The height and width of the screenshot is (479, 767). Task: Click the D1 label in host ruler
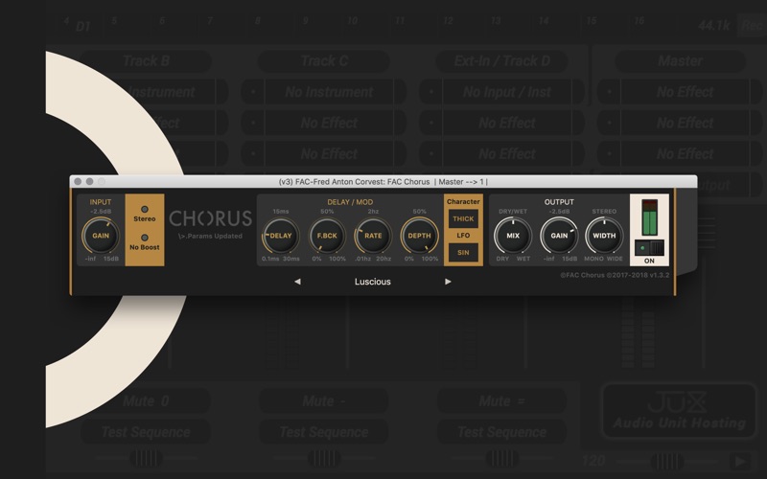pyautogui.click(x=83, y=27)
